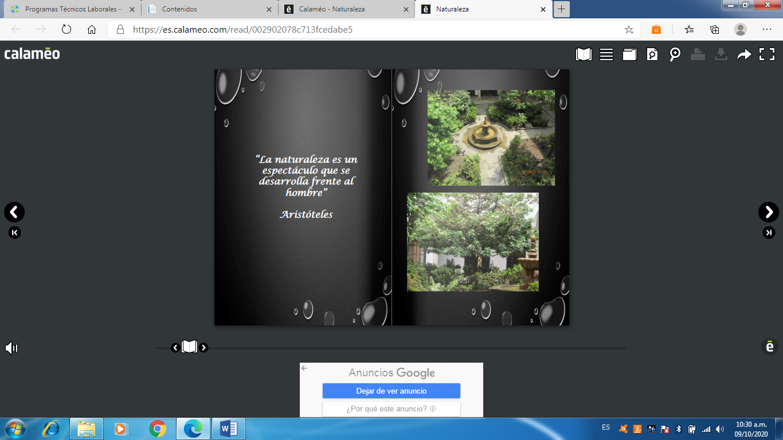The width and height of the screenshot is (783, 440).
Task: Click ¿Por qué este anuncio? link
Action: 391,409
